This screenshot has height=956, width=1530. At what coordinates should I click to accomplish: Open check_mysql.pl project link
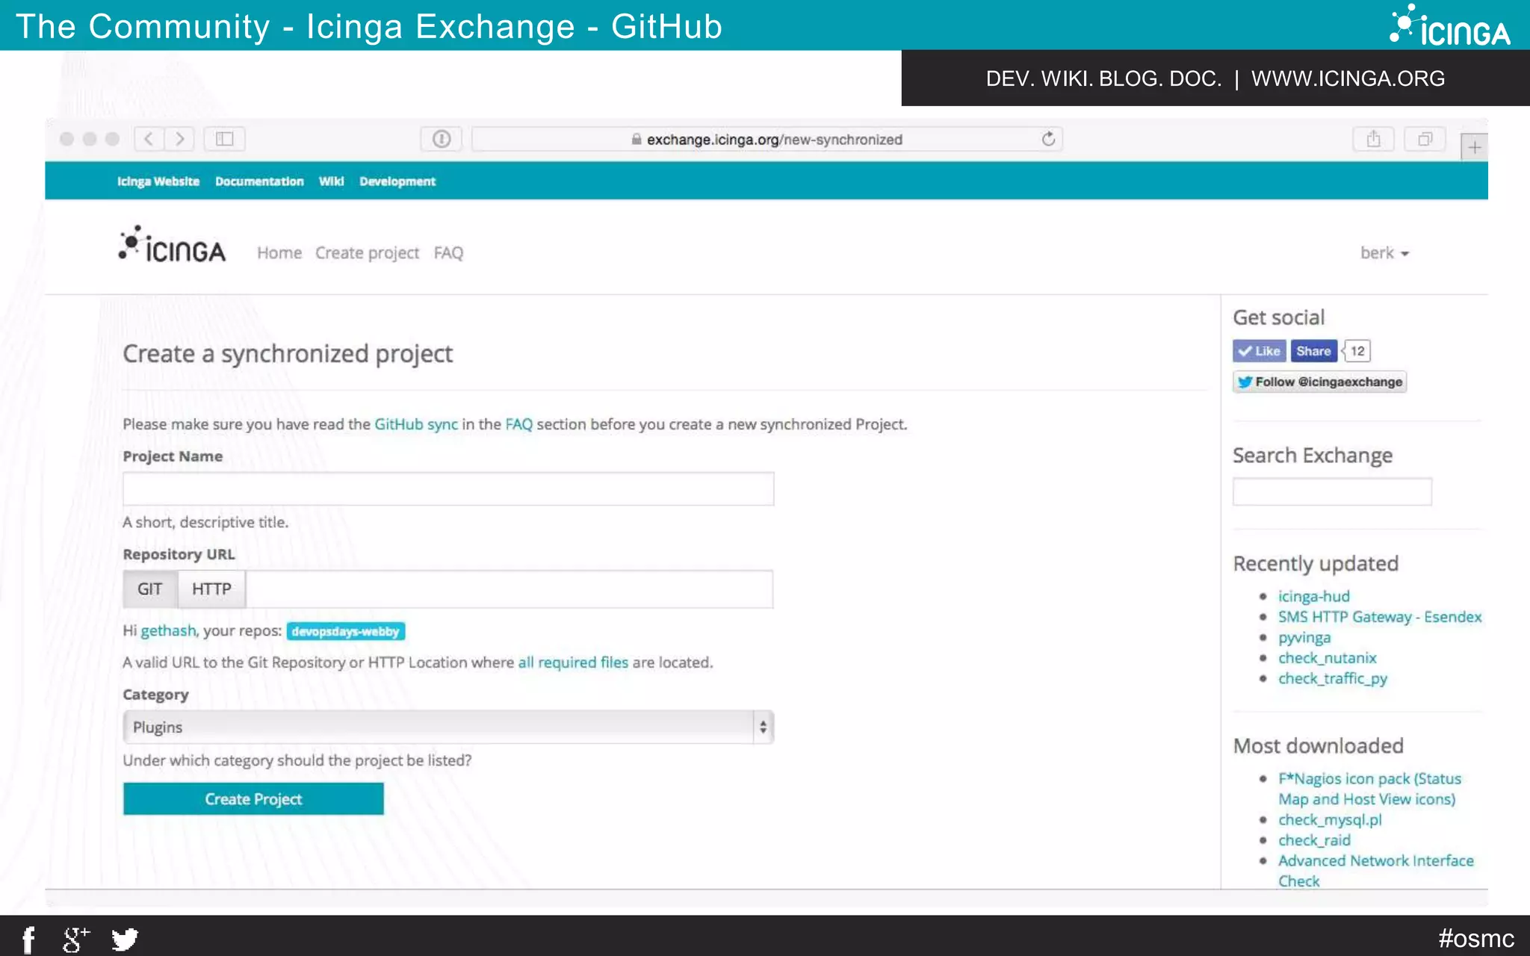(x=1329, y=819)
